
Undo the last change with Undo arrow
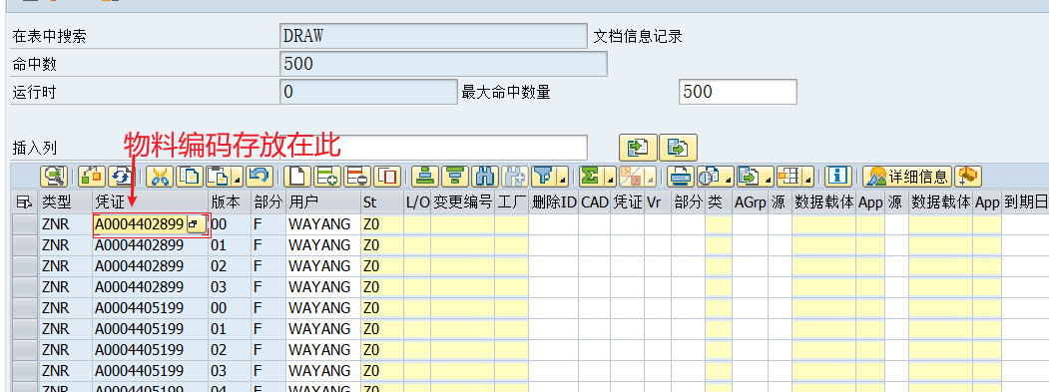click(x=258, y=177)
